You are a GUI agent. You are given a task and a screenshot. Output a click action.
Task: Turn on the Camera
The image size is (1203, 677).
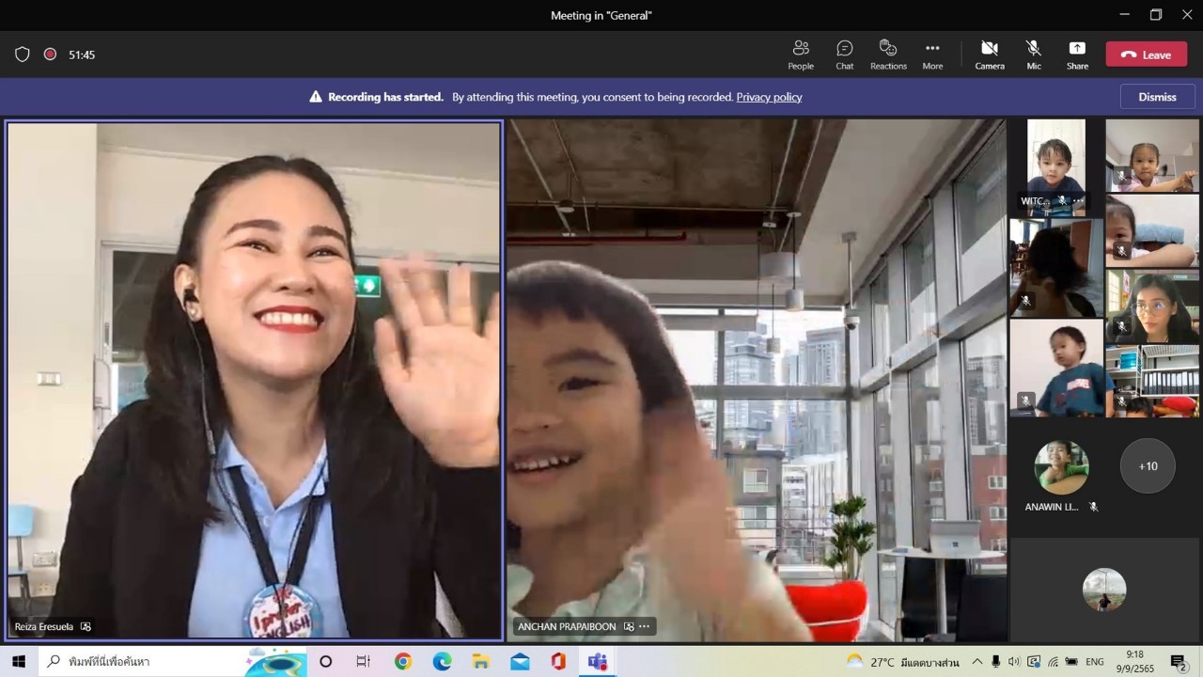tap(989, 55)
